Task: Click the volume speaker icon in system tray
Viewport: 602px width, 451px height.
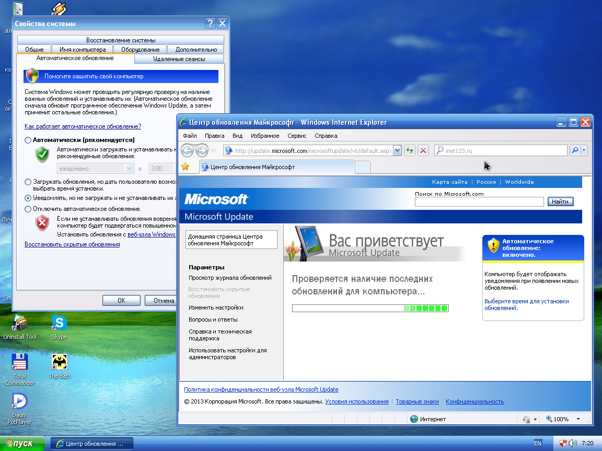Action: point(573,443)
